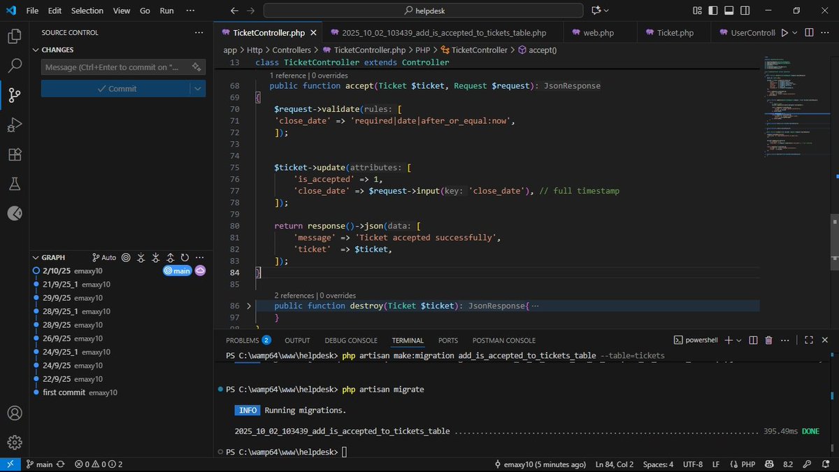This screenshot has height=472, width=839.
Task: Run the PHP file with play button
Action: pyautogui.click(x=784, y=32)
